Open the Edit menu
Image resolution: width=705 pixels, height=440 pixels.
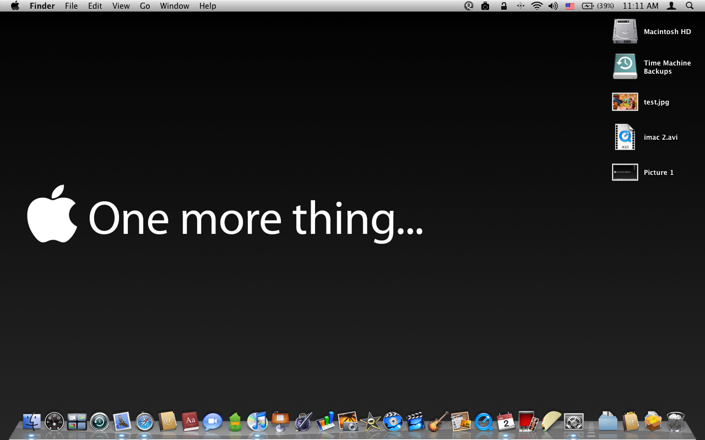[95, 6]
